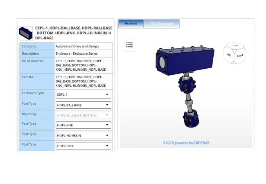Click the Left face of the view cube
The image size is (266, 184).
pos(229,54)
